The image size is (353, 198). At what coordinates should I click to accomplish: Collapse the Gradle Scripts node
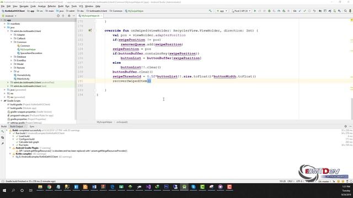tap(2, 101)
